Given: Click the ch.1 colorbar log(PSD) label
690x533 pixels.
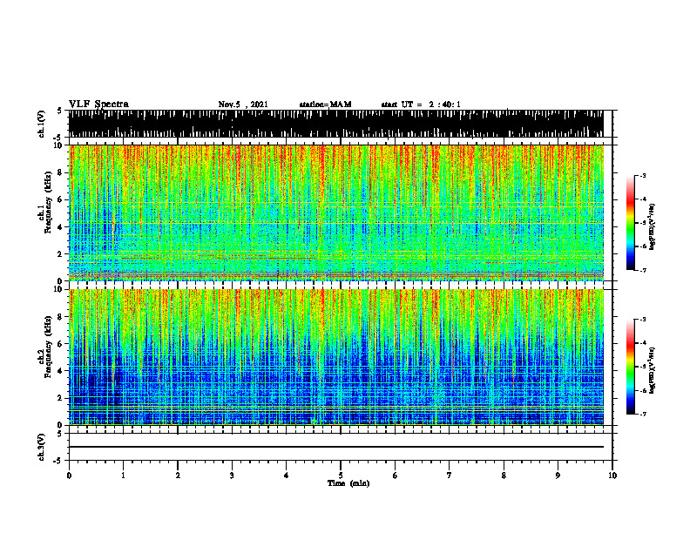Looking at the screenshot, I should [652, 227].
